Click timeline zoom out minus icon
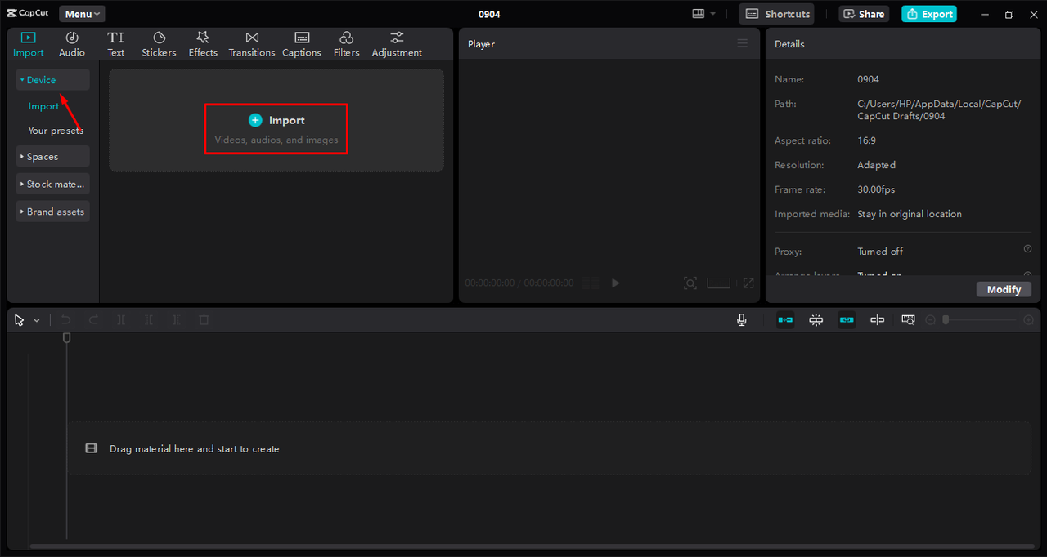This screenshot has width=1047, height=557. tap(930, 320)
